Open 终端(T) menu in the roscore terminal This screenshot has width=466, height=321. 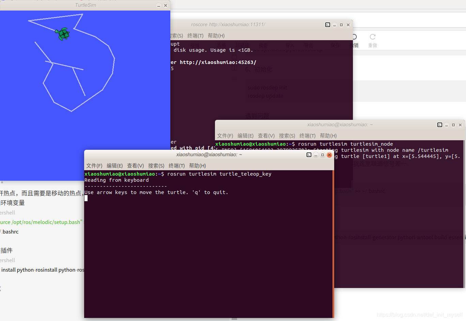[x=196, y=36]
